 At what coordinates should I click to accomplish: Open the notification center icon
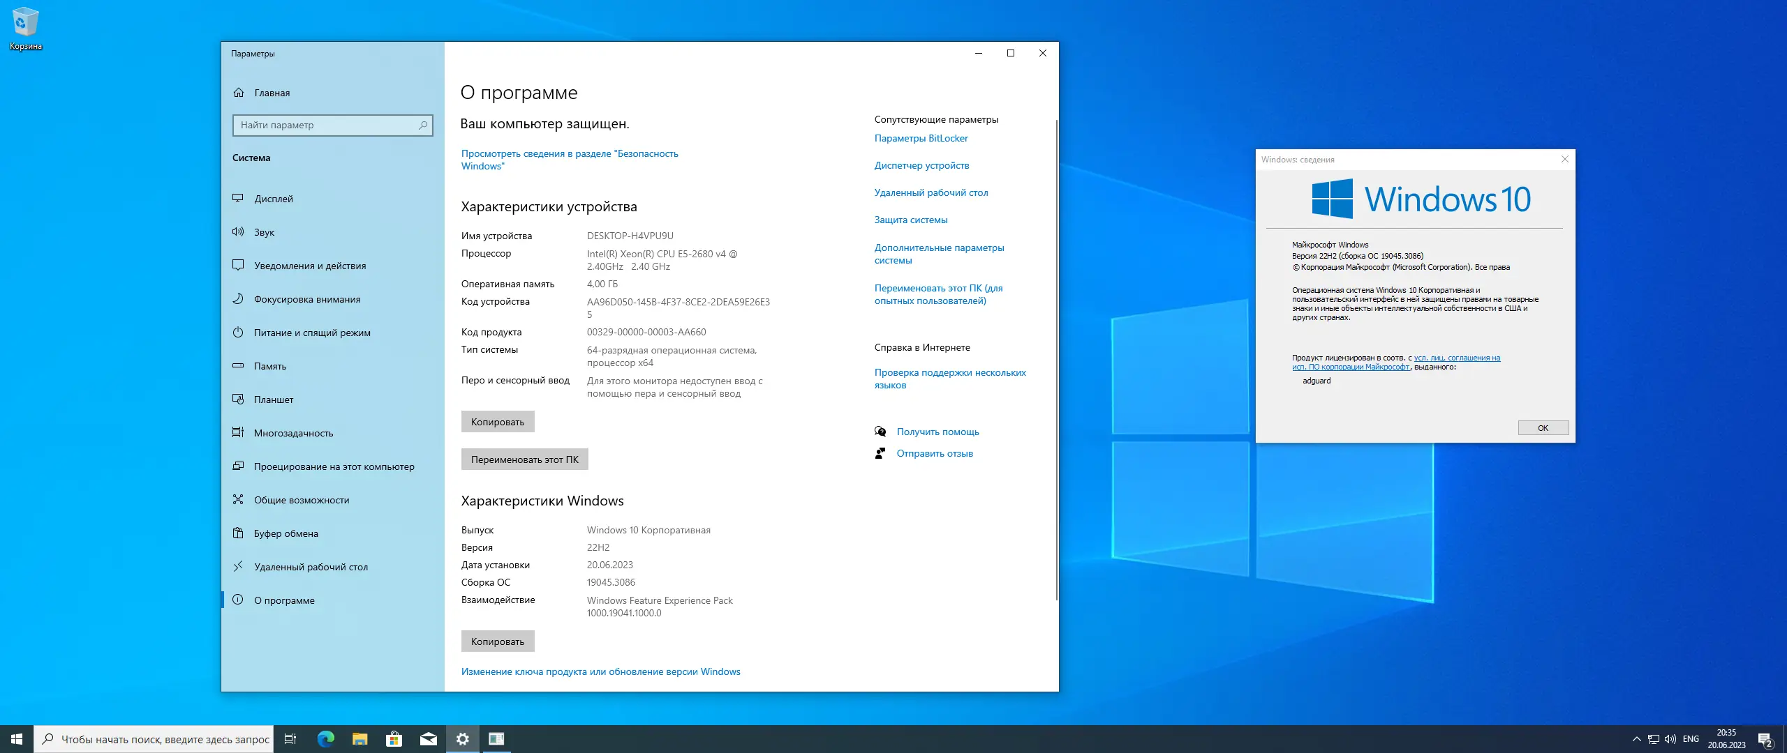coord(1765,739)
